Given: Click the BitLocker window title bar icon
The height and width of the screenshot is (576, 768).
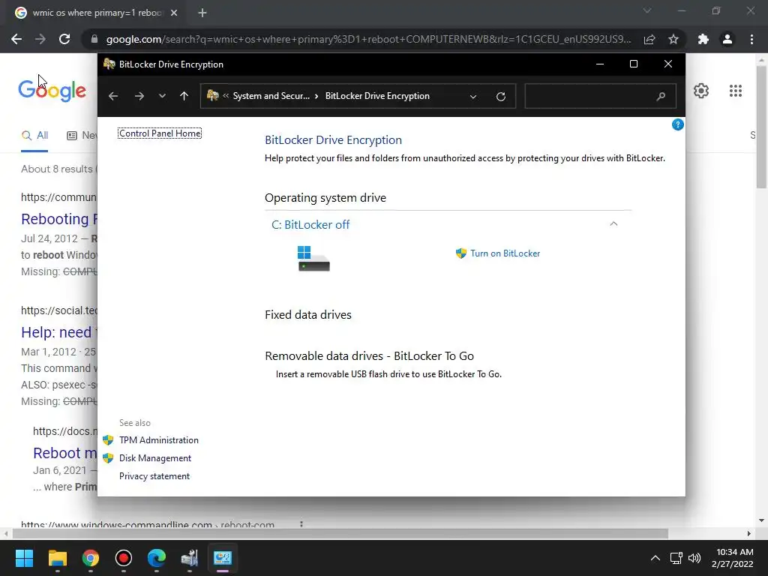Looking at the screenshot, I should 109,64.
